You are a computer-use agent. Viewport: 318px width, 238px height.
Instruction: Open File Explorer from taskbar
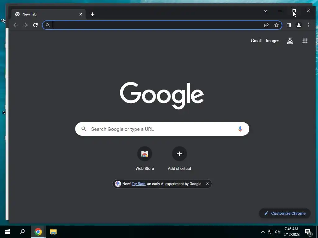(x=53, y=232)
